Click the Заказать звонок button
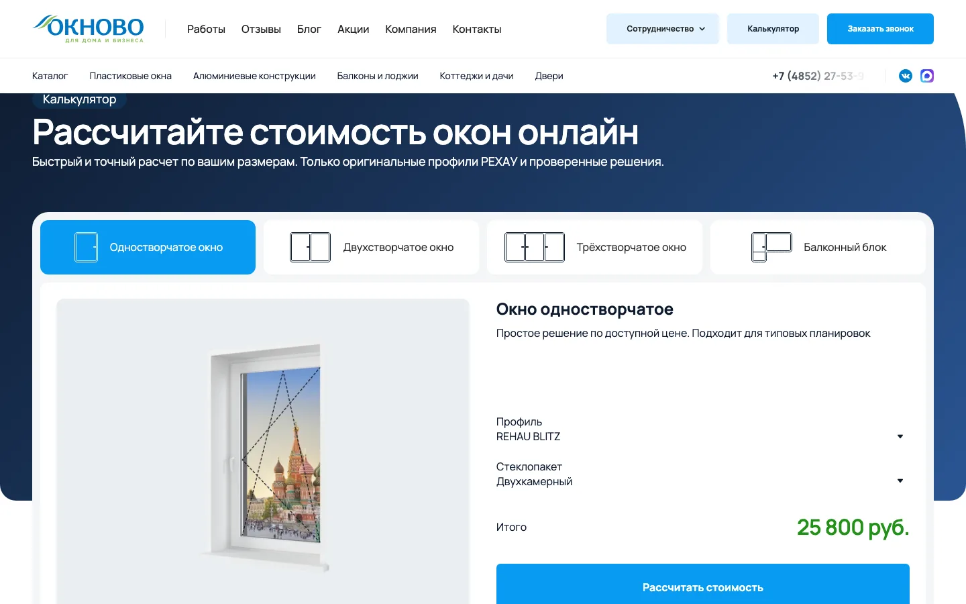This screenshot has height=604, width=966. coord(880,29)
